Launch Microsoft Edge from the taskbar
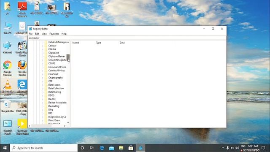 tap(102, 148)
